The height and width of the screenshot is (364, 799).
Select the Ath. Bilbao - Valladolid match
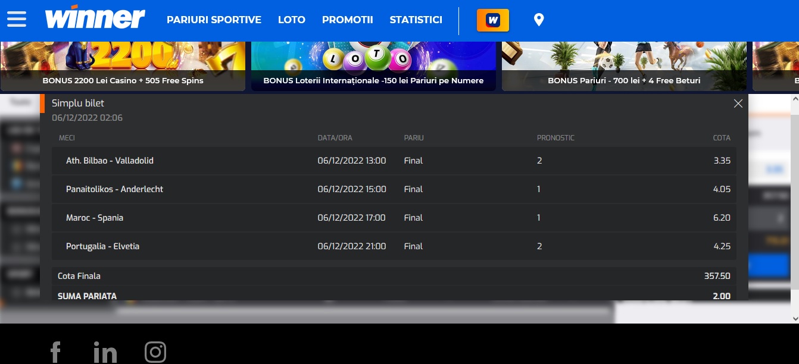[x=110, y=161]
